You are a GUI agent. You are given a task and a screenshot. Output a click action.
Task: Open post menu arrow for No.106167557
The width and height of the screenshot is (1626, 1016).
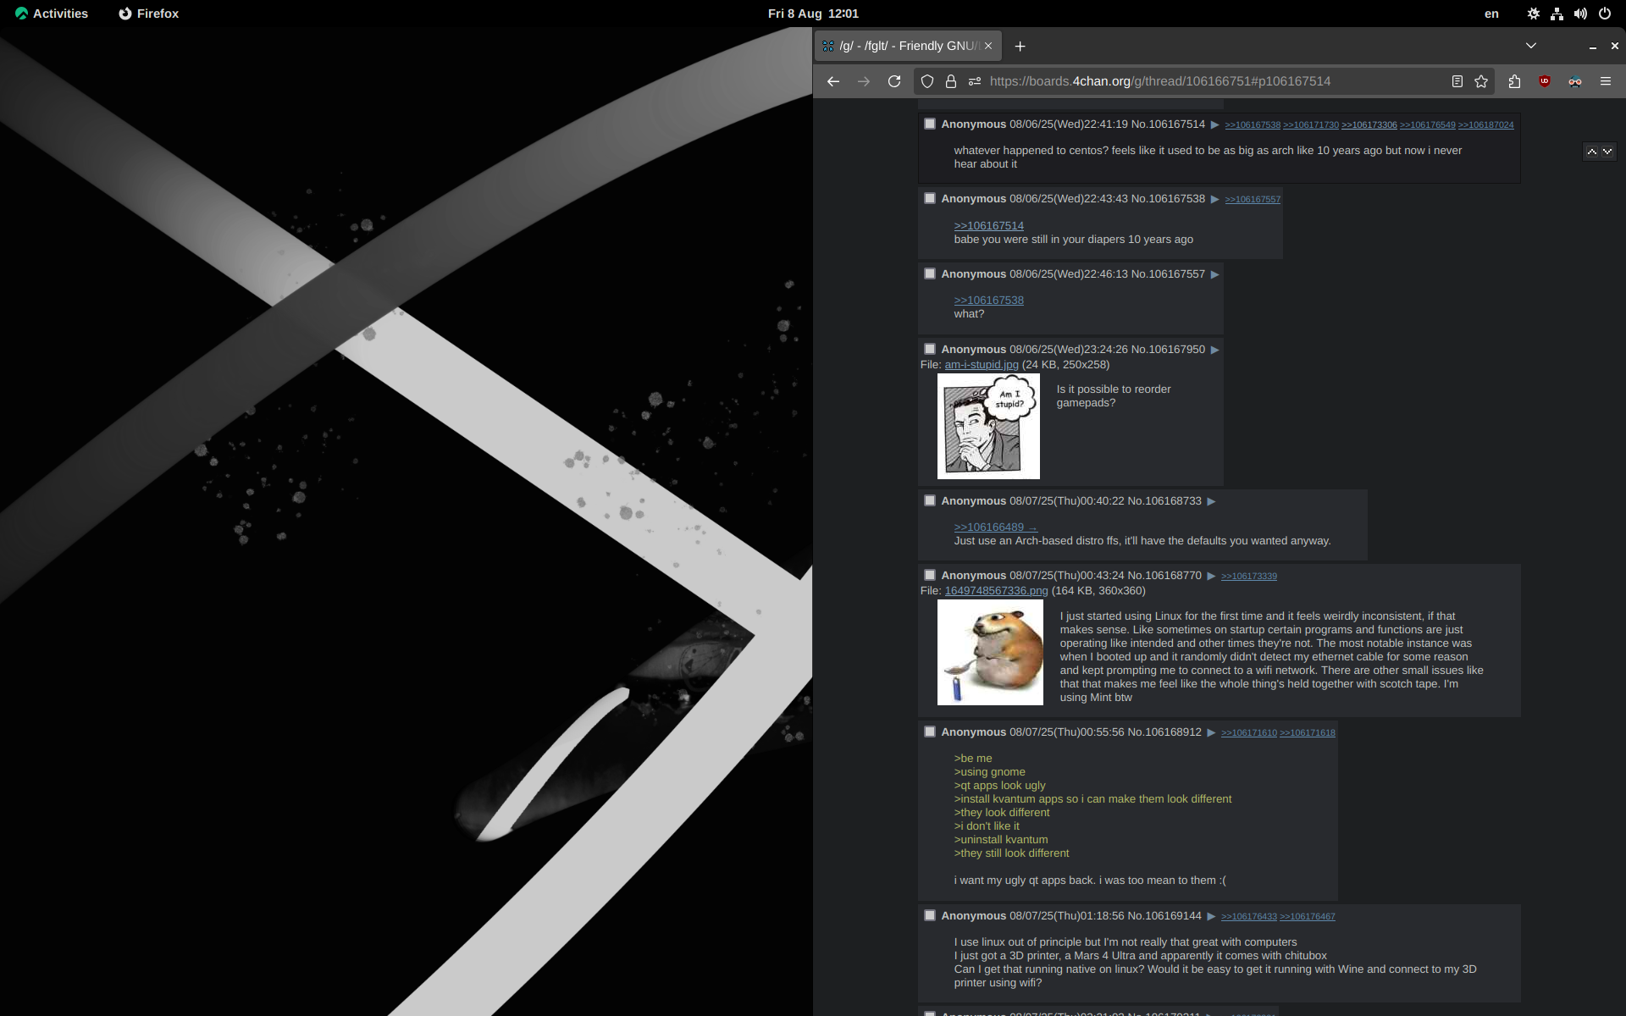click(1214, 274)
